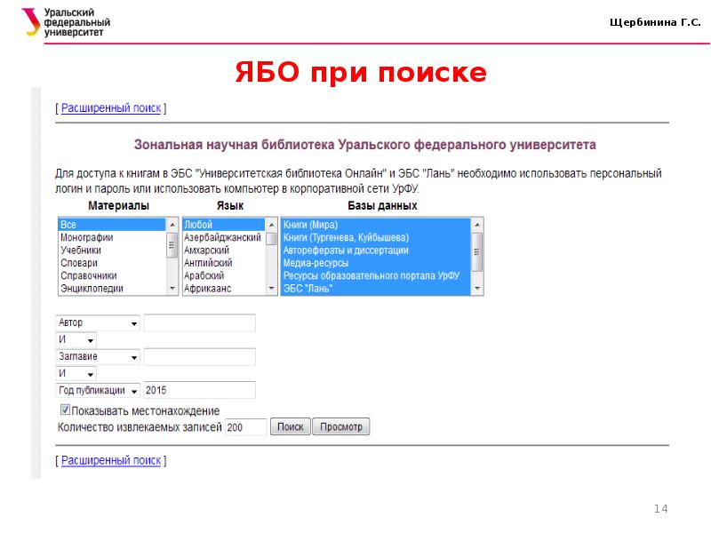
Task: Open the bottom Расширенный поиск link
Action: tap(111, 461)
